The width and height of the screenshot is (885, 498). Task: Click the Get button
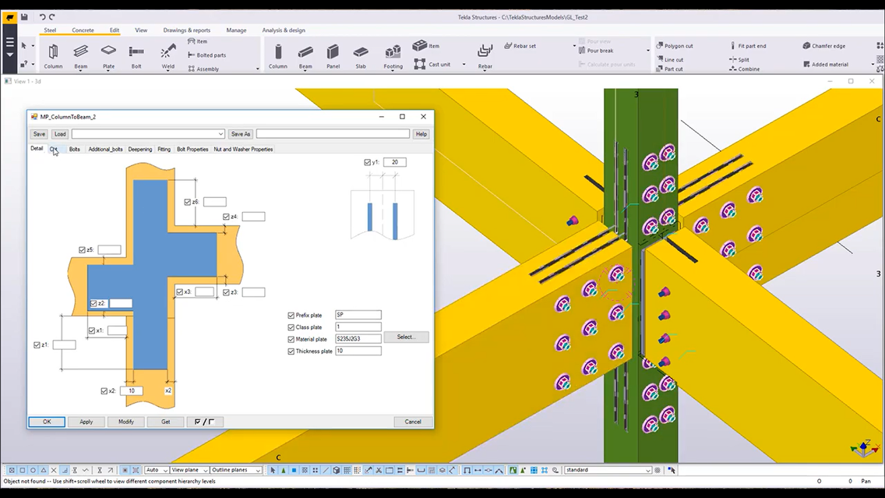[x=165, y=422]
